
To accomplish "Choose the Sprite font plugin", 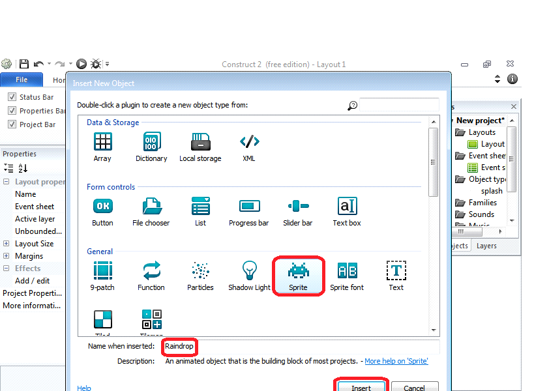I will (347, 270).
